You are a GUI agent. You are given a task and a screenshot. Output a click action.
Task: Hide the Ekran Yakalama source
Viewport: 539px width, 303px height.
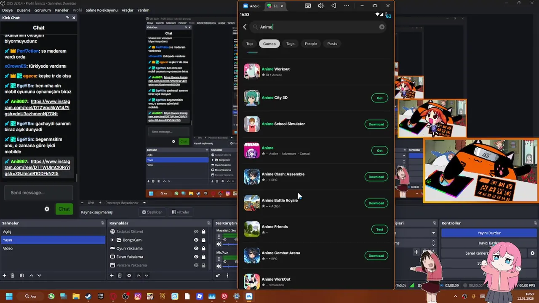pyautogui.click(x=196, y=257)
